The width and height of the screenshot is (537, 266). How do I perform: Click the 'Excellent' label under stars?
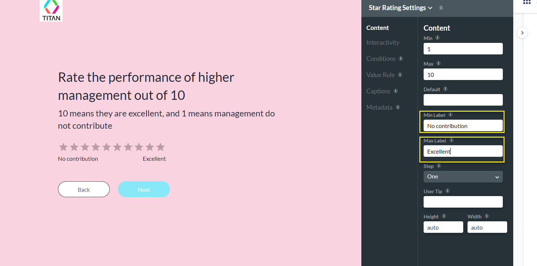pyautogui.click(x=154, y=159)
